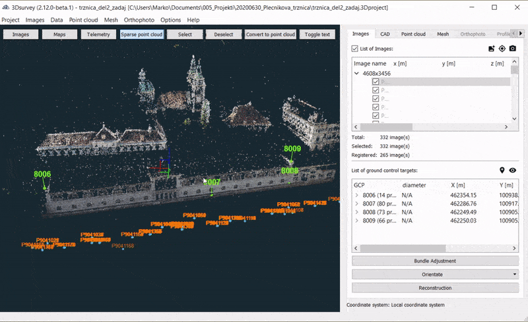Viewport: 528px width, 322px height.
Task: Click the Bundle Adjustment button
Action: pos(434,261)
